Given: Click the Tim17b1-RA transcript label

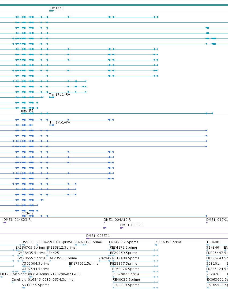Looking at the screenshot, I should pos(60,95).
